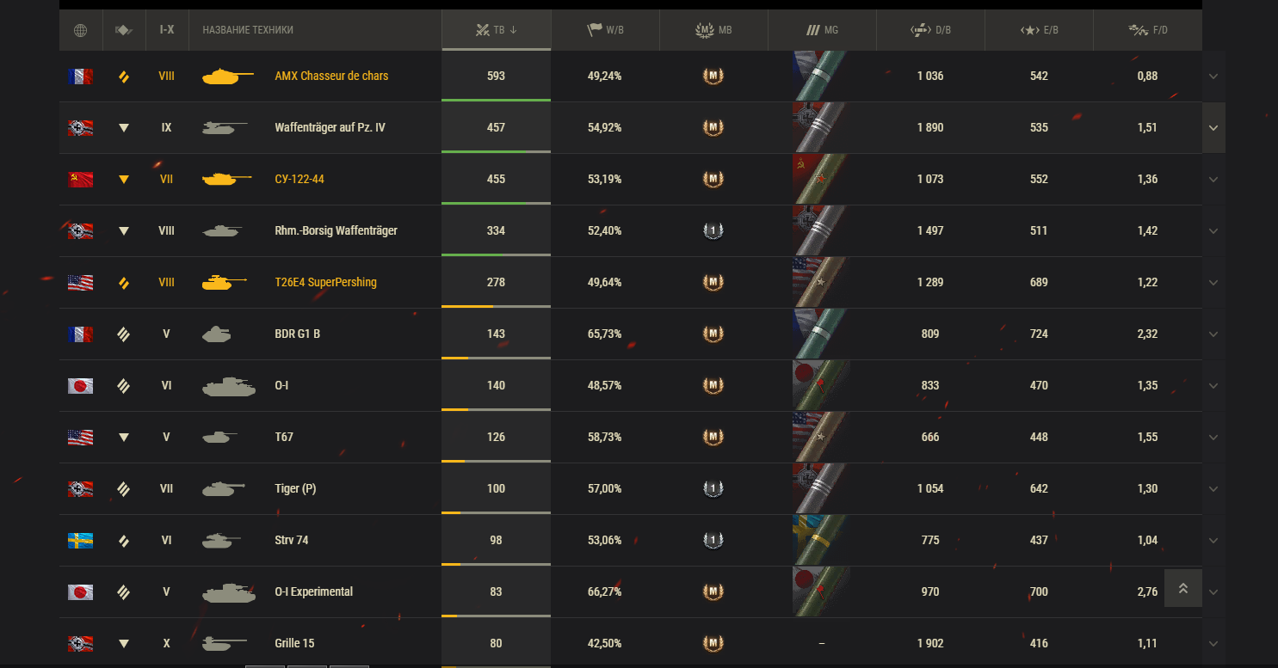
Task: Sort by nation globe icon column
Action: tap(81, 30)
